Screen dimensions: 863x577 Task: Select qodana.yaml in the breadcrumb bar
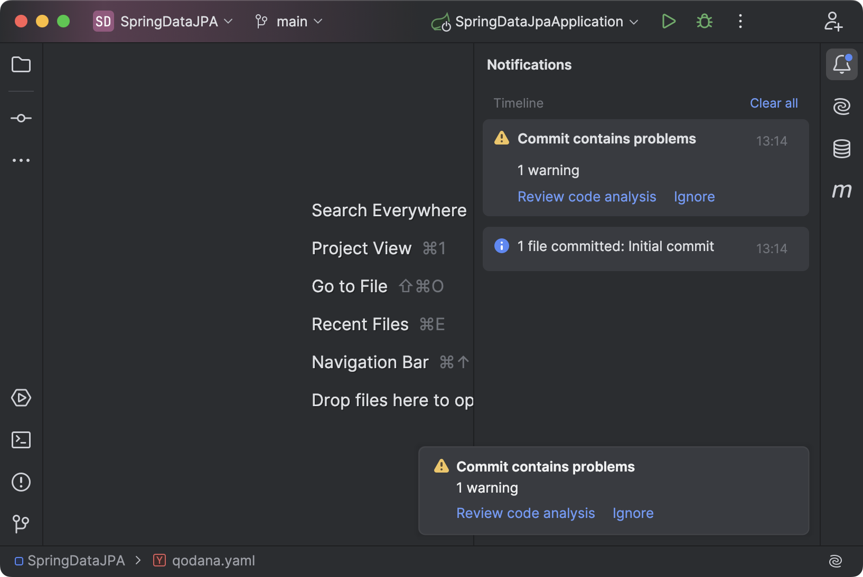[213, 561]
